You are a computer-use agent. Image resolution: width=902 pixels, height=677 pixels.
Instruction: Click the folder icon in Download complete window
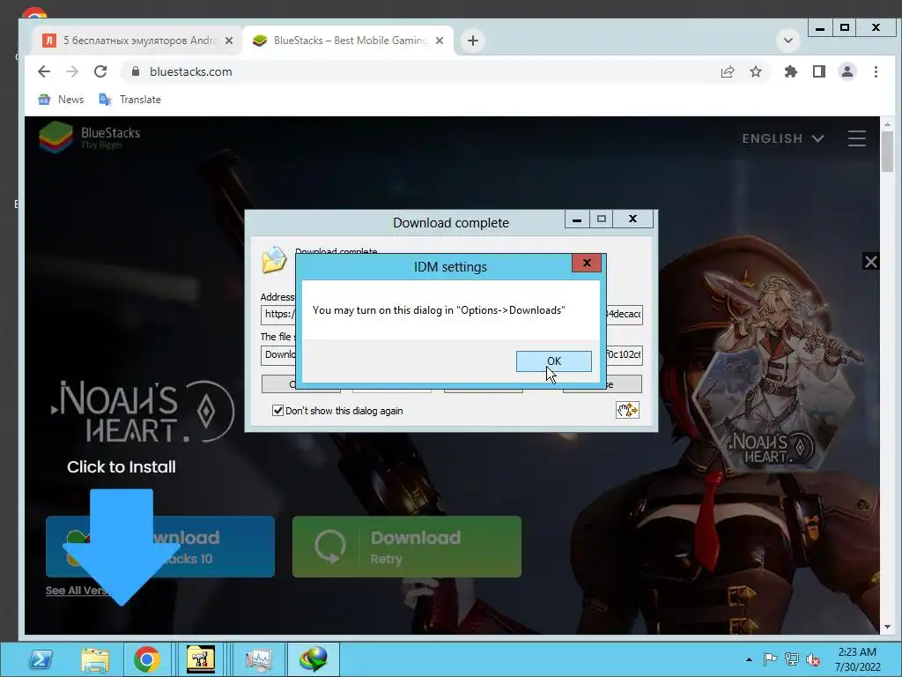pyautogui.click(x=274, y=260)
